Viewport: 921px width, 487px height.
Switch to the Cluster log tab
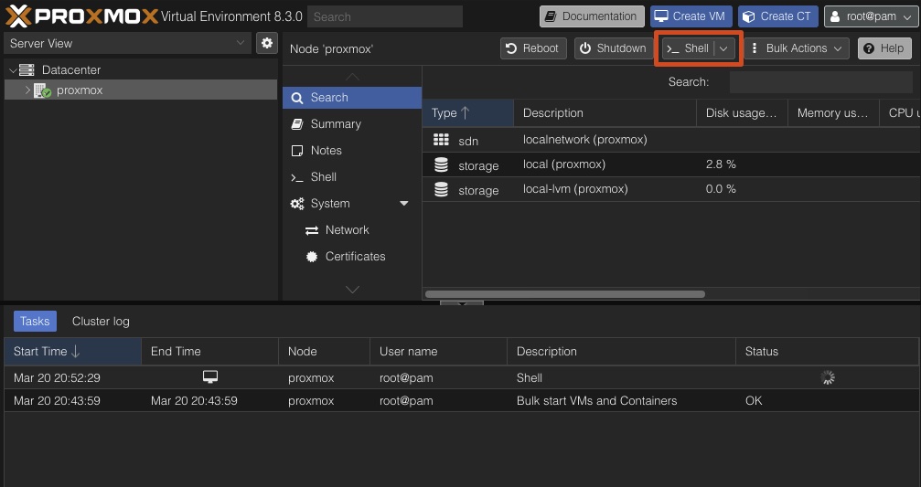101,322
